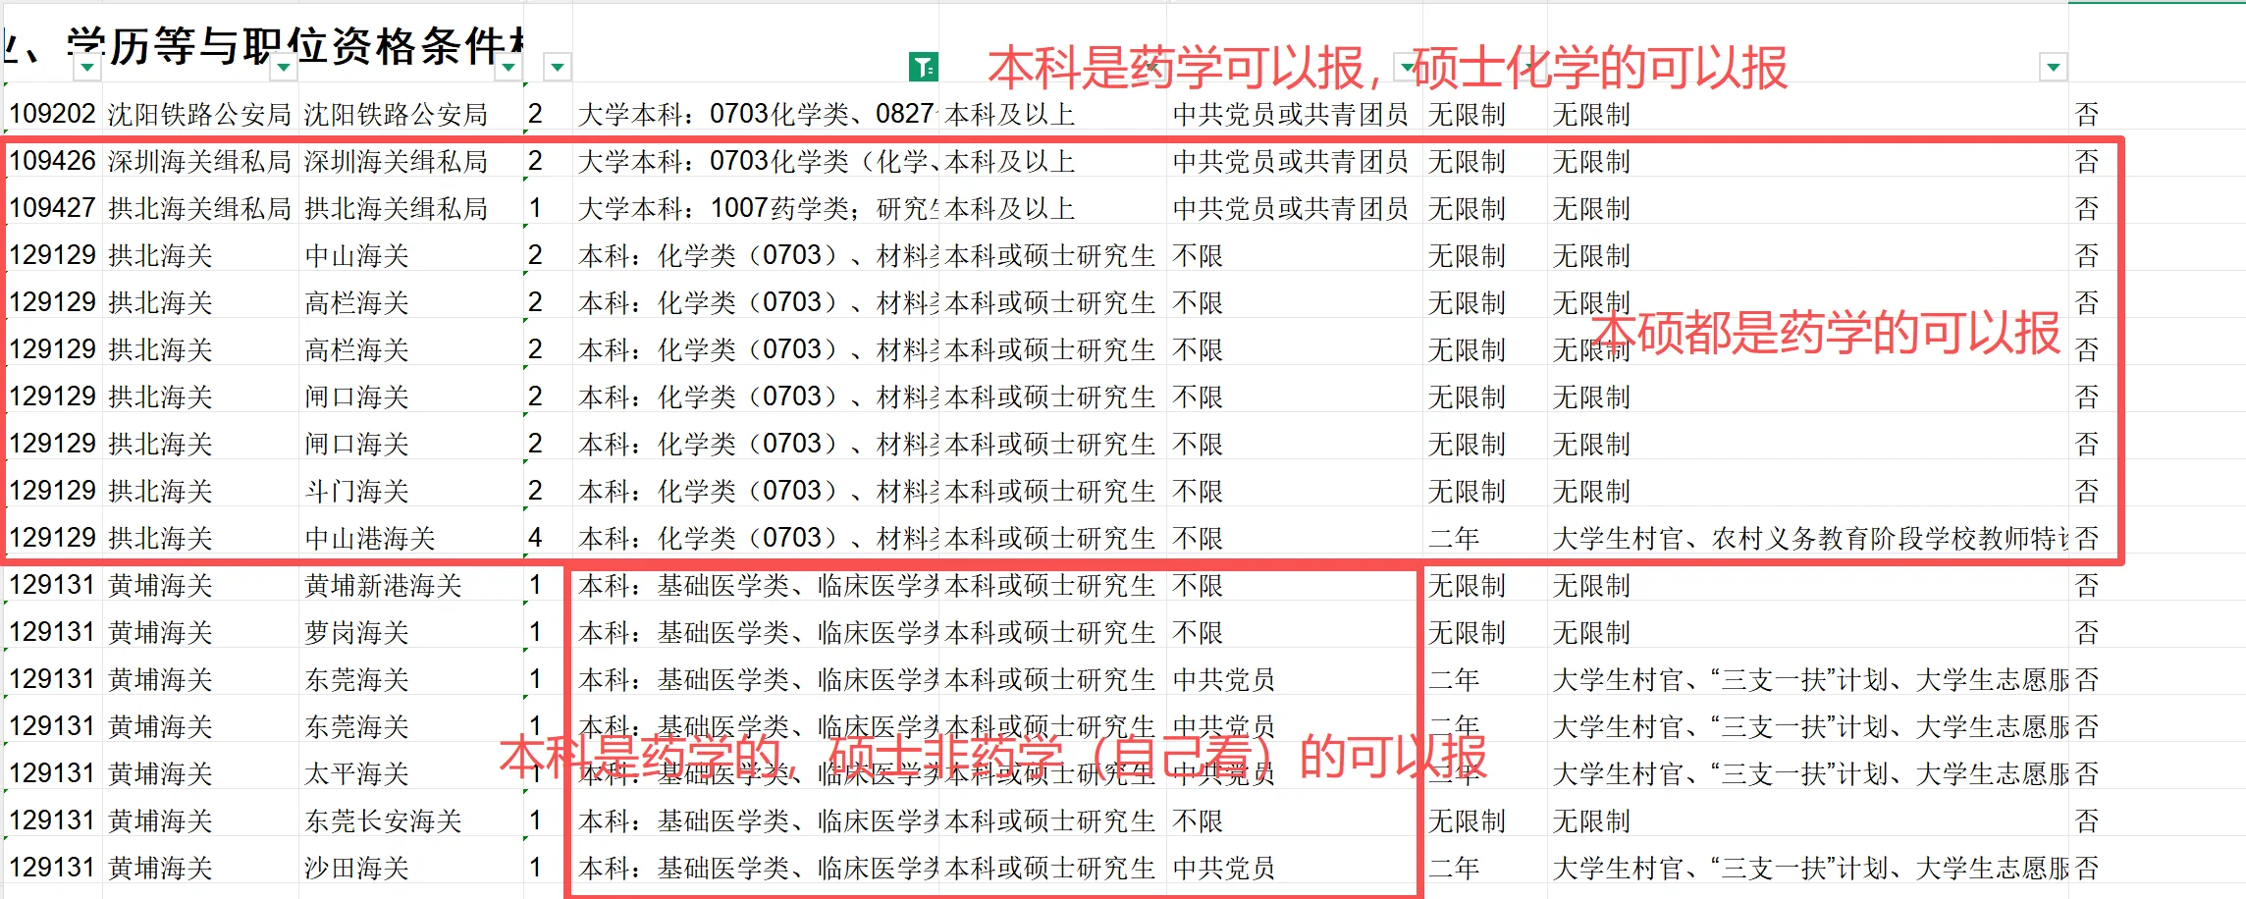Click 二年 in the 中山港海关 row

click(x=1454, y=538)
